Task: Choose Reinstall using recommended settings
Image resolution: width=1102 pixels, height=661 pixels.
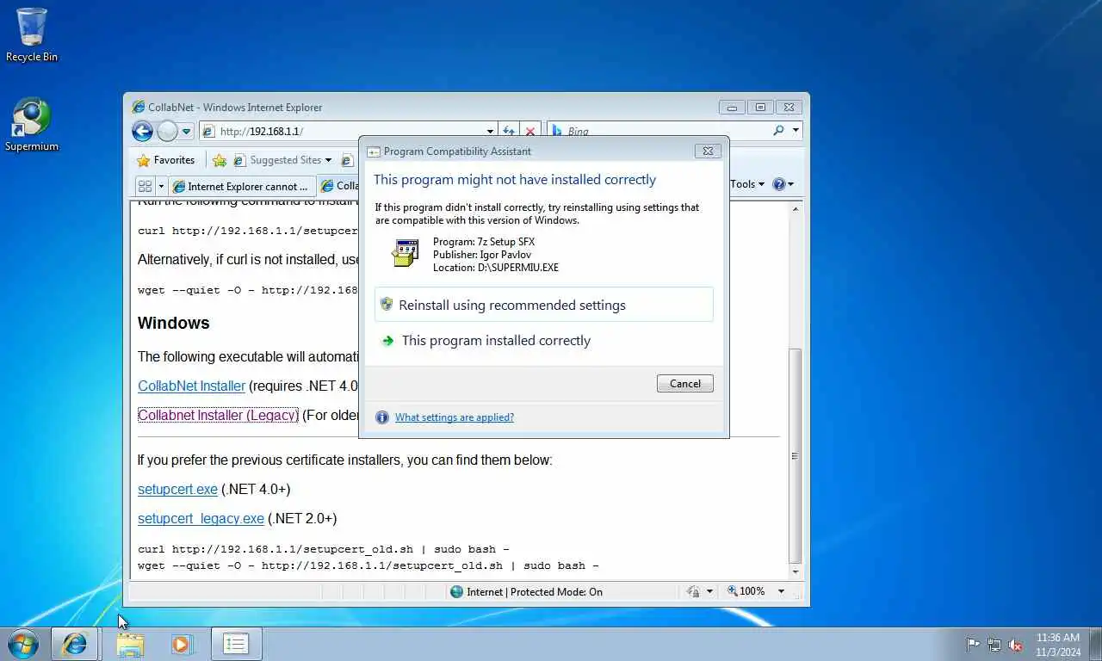Action: point(544,305)
